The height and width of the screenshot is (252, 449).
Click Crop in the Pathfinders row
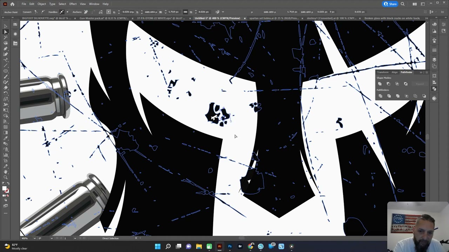point(407,96)
